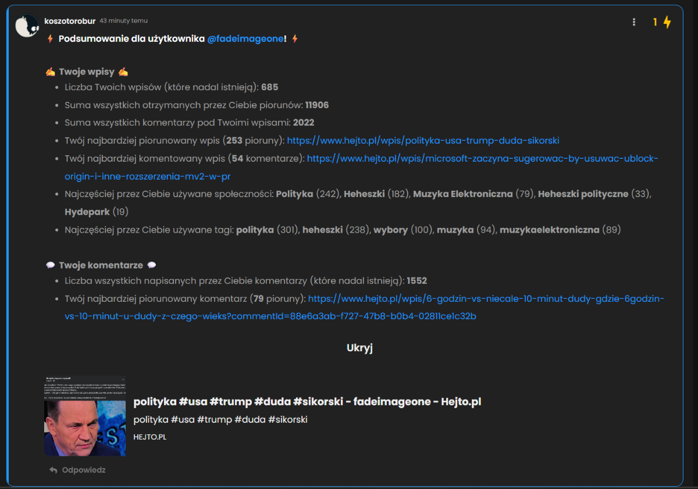Image resolution: width=698 pixels, height=489 pixels.
Task: Open the most-lightninged comment link about dudy
Action: click(x=486, y=299)
